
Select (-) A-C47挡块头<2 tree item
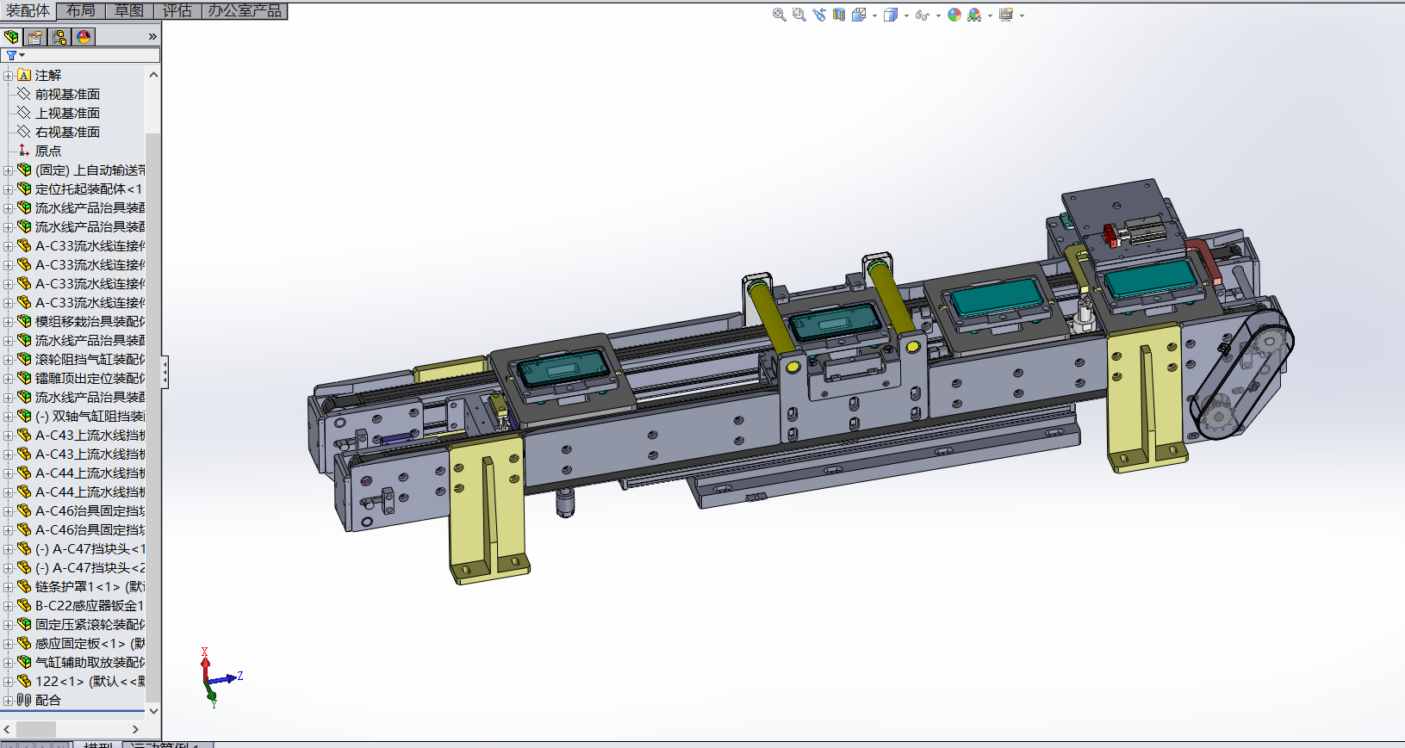point(90,568)
